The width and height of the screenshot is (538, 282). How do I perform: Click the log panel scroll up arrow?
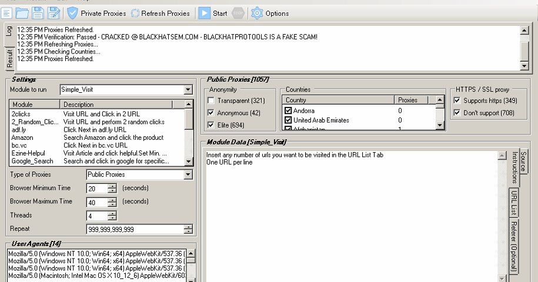coord(524,31)
